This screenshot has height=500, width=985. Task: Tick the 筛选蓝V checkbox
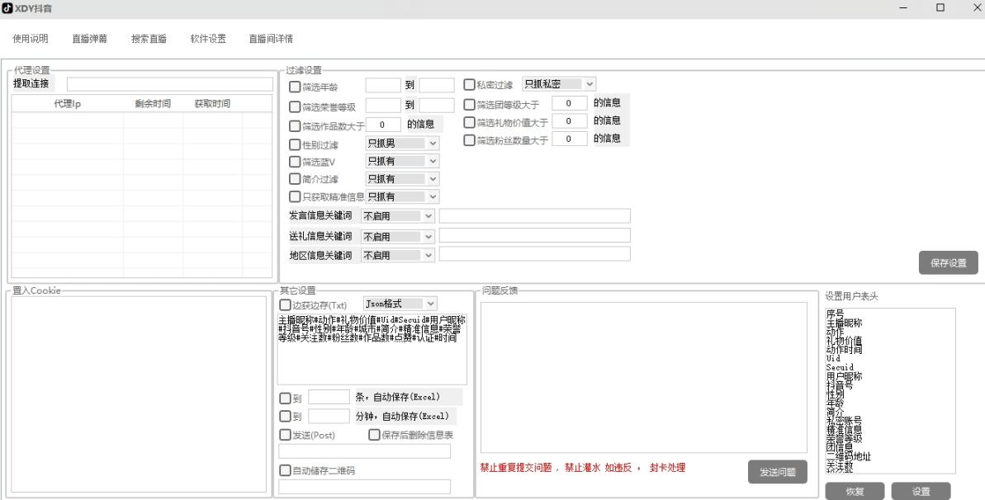295,161
